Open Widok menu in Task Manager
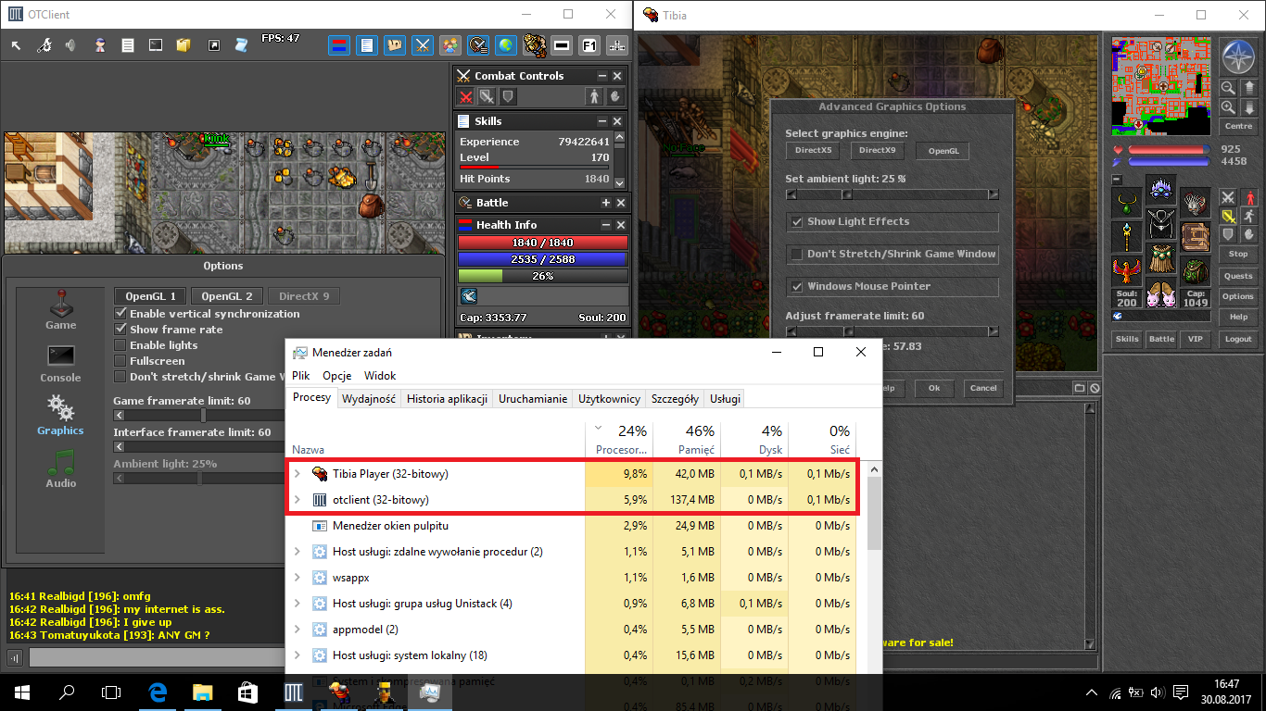The image size is (1266, 711). [x=380, y=376]
